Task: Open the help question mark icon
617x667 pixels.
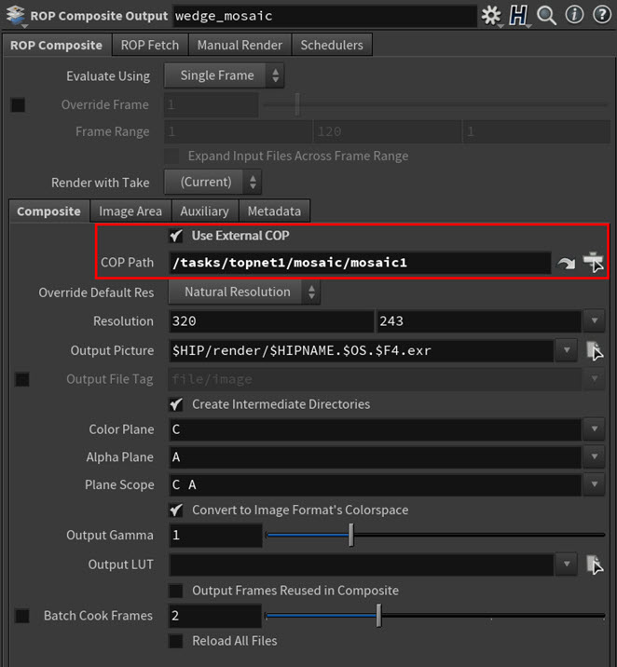Action: [602, 15]
